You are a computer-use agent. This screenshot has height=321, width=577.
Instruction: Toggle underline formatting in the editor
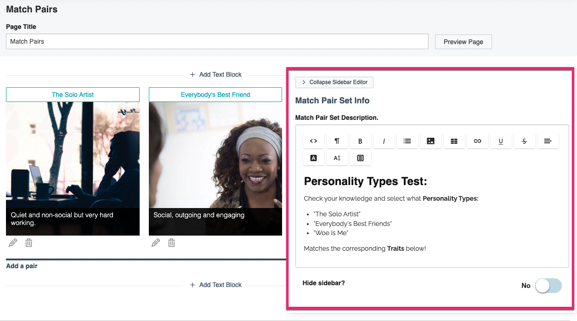(501, 141)
